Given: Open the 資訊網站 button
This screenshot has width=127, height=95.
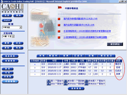Looking at the screenshot, I should [x=115, y=44].
